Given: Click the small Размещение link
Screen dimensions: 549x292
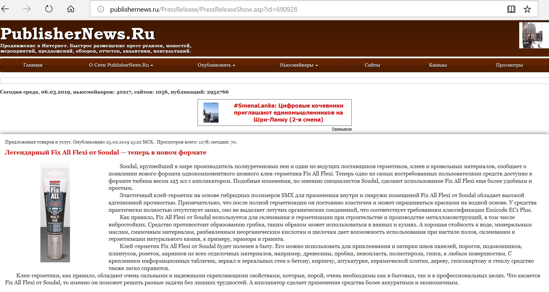Looking at the screenshot, I should click(342, 129).
